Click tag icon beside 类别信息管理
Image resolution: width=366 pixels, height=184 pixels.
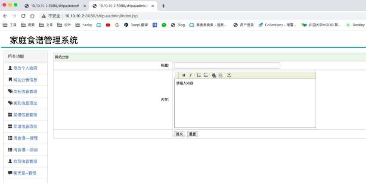click(10, 91)
